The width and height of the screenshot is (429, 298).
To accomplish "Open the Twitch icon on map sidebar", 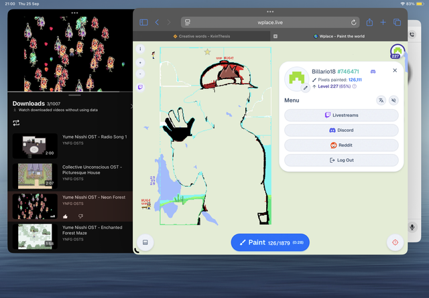I will pyautogui.click(x=140, y=87).
